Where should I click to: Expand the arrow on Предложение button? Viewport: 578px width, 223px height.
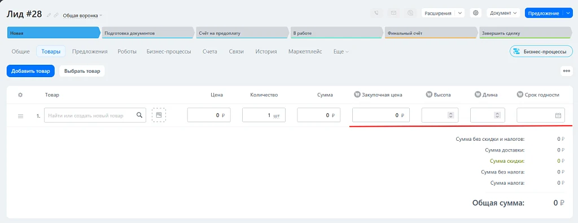pyautogui.click(x=568, y=13)
